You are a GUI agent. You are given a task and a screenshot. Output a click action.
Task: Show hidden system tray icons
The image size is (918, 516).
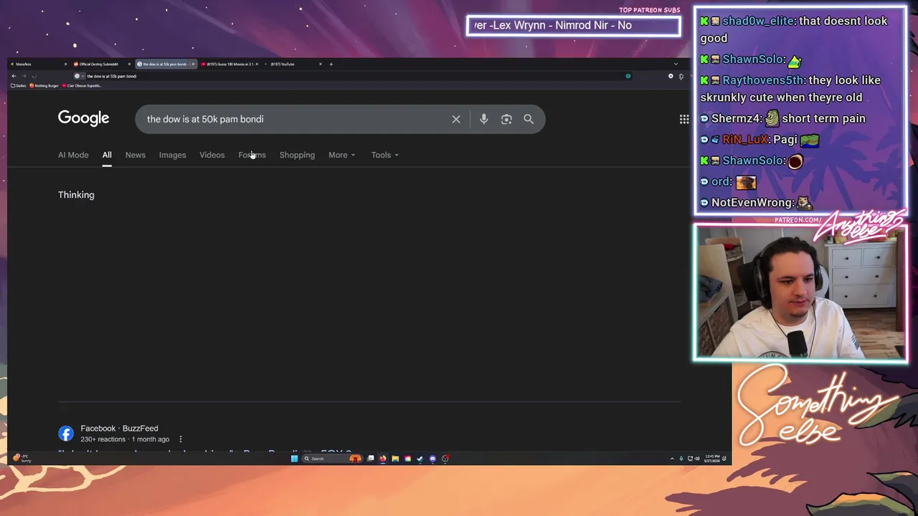(x=672, y=459)
